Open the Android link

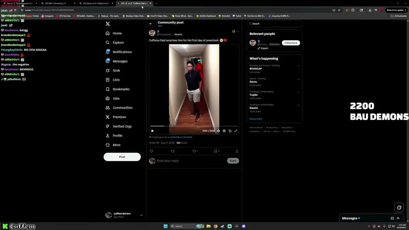tap(188, 137)
